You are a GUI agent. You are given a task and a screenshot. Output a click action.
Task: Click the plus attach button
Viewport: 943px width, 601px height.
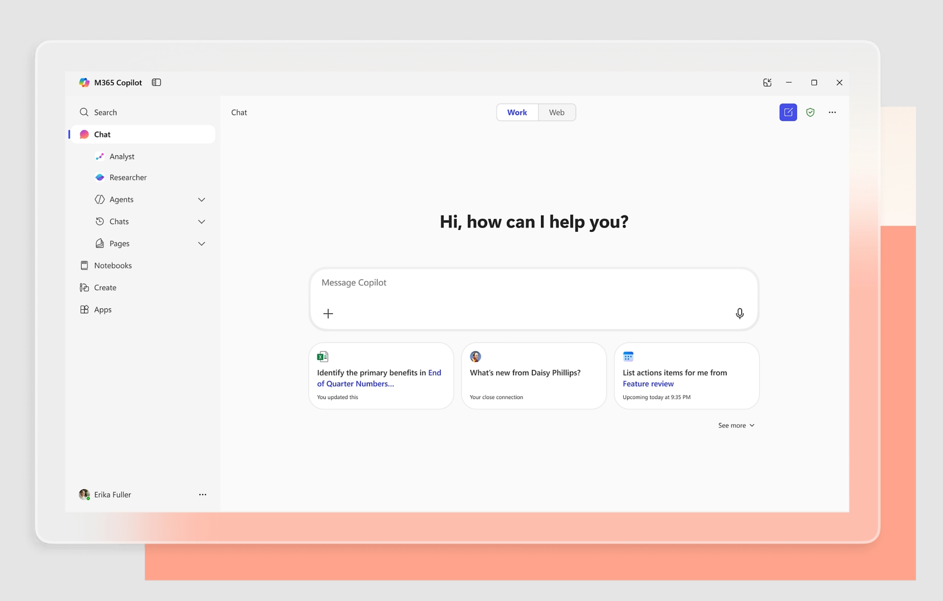(328, 314)
